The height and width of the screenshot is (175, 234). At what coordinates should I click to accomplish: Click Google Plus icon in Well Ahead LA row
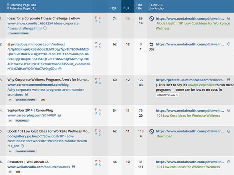pos(96,161)
